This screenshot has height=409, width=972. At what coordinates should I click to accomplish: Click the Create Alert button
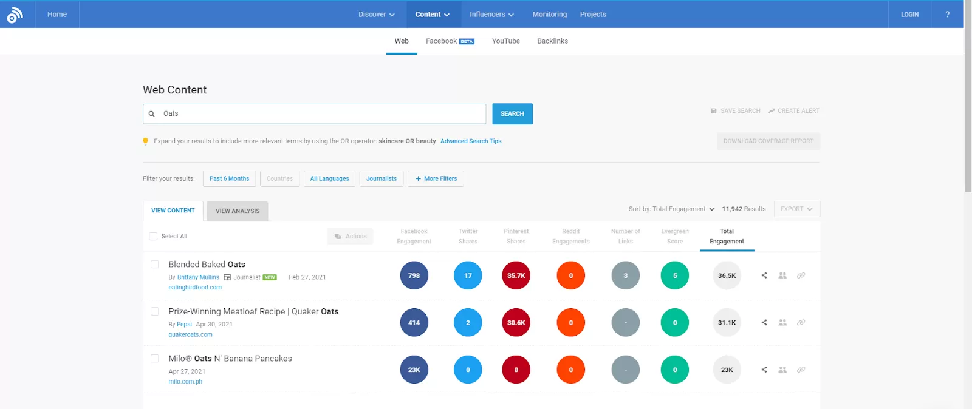click(x=794, y=111)
